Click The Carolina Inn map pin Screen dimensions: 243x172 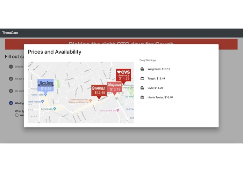pyautogui.click(x=118, y=110)
